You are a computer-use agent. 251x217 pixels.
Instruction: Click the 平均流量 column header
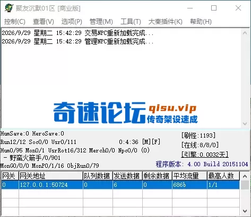189,176
